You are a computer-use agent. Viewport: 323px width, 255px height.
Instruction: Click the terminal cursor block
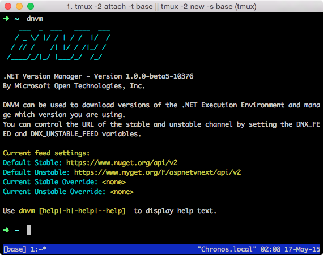(29, 230)
